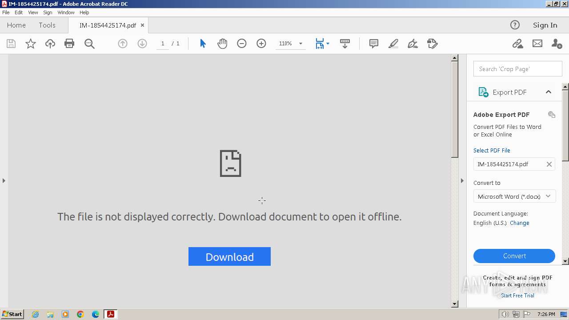The width and height of the screenshot is (569, 320).
Task: Share a link with the link icon
Action: pyautogui.click(x=517, y=44)
